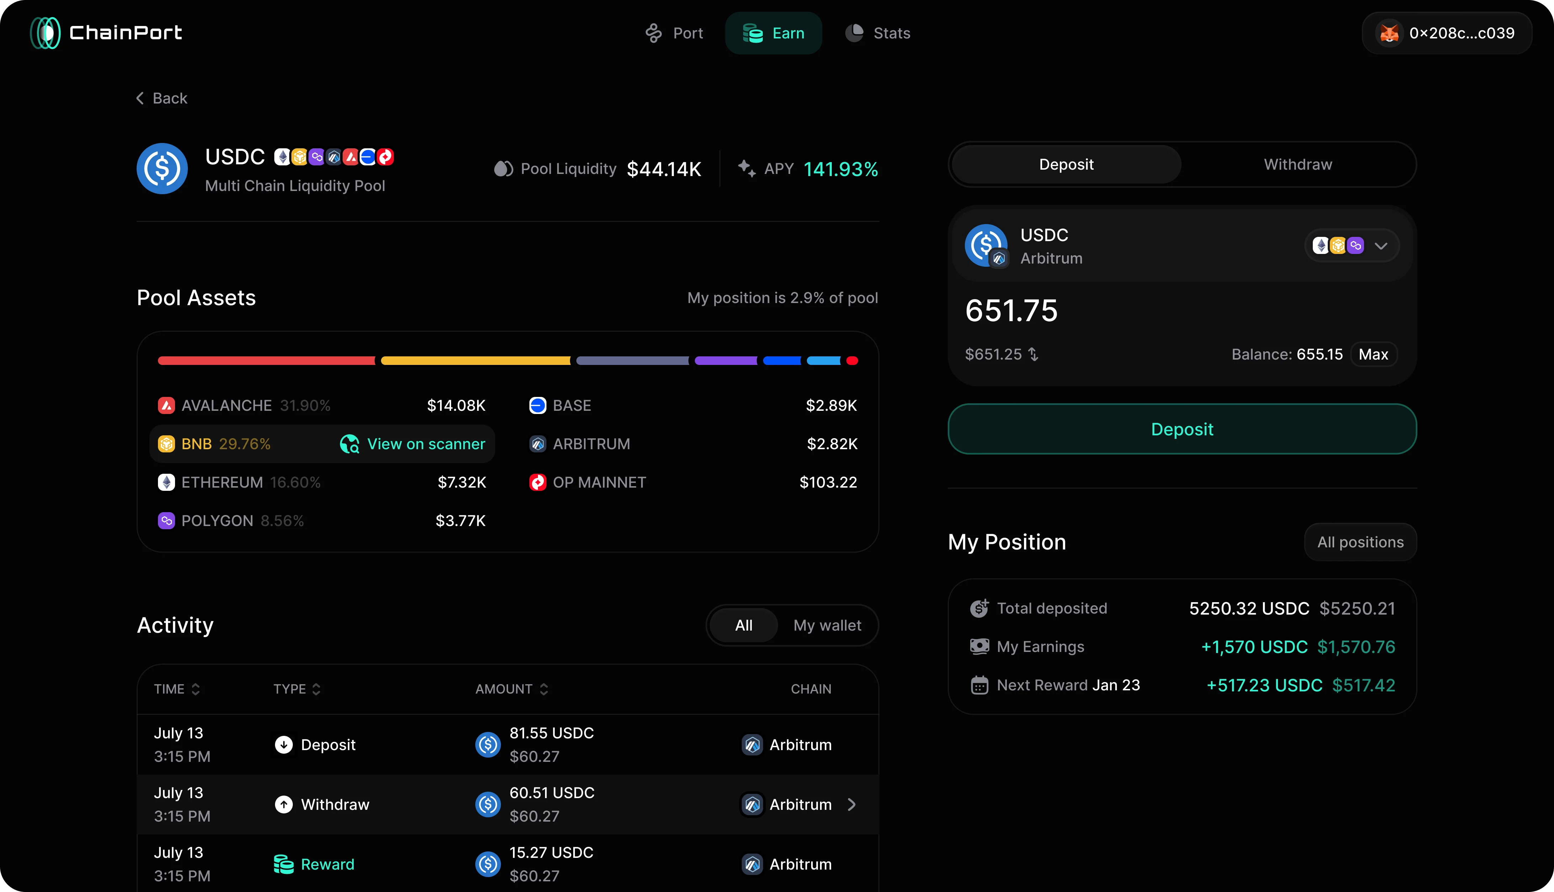Select the Earn tab

[x=773, y=33]
